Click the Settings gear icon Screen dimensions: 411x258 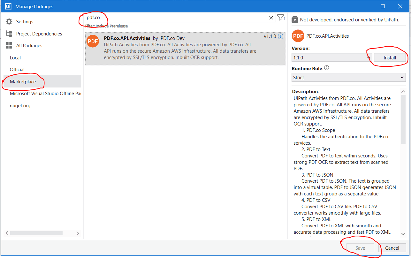[x=9, y=22]
